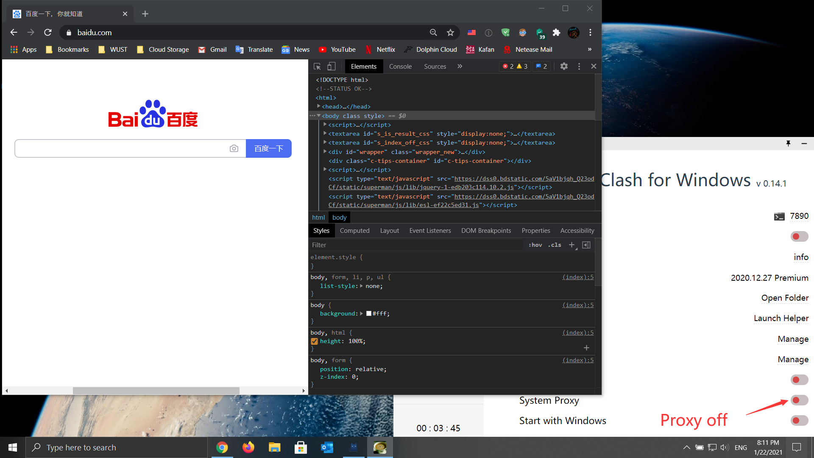This screenshot has width=814, height=458.
Task: Toggle the Start with Windows switch
Action: tap(799, 421)
